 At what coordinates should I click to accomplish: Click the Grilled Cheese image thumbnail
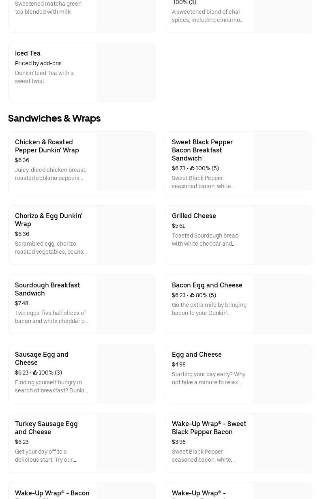tap(282, 235)
